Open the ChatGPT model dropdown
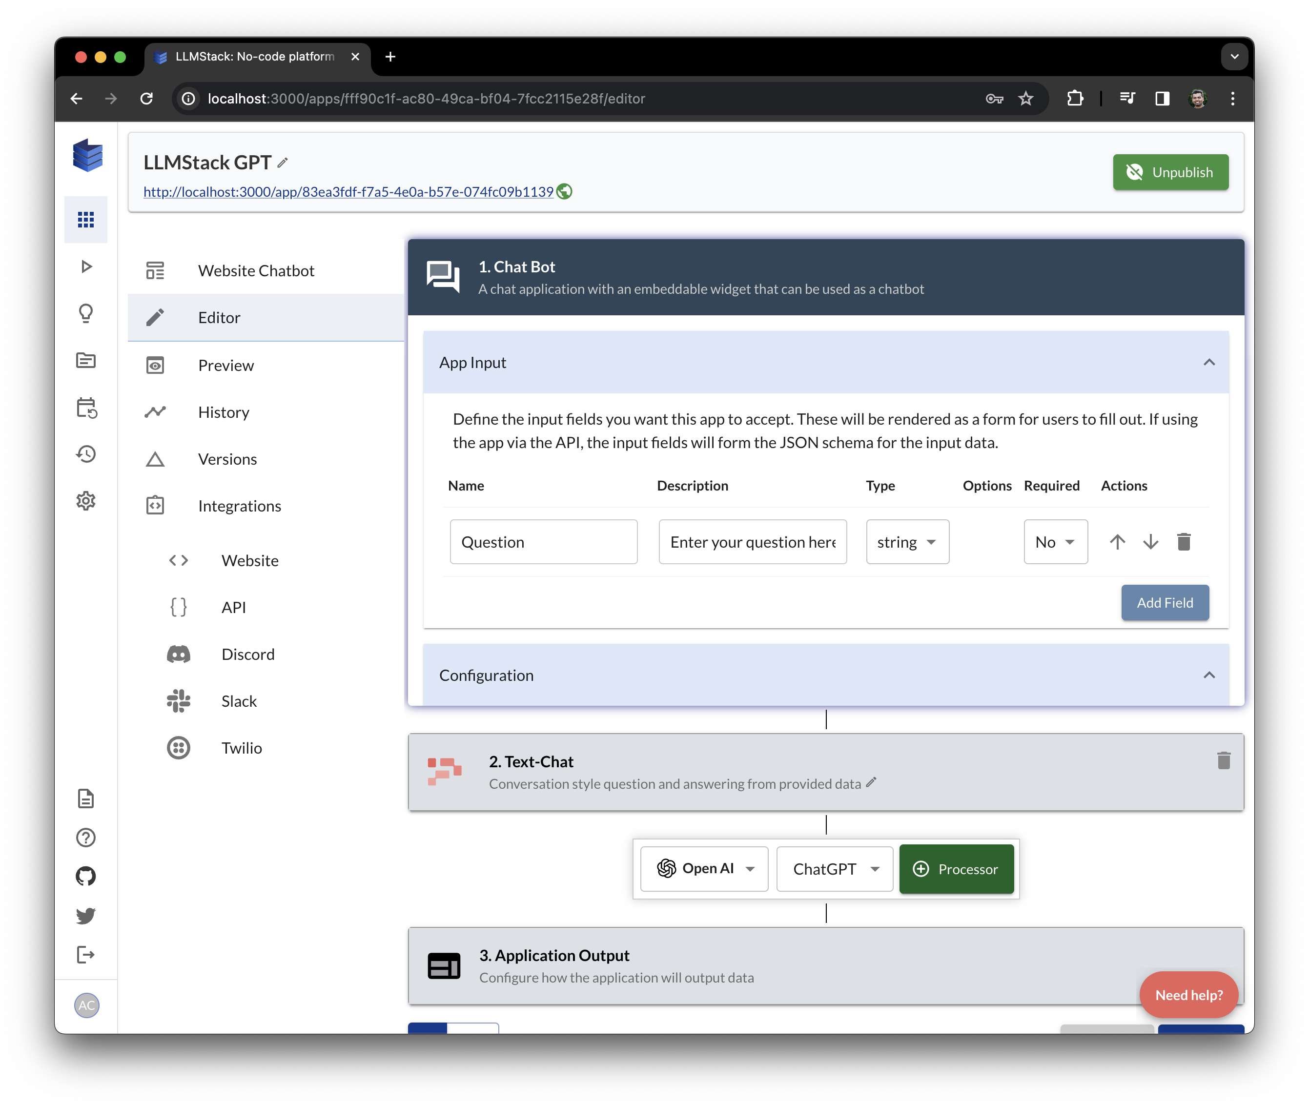 pos(834,869)
